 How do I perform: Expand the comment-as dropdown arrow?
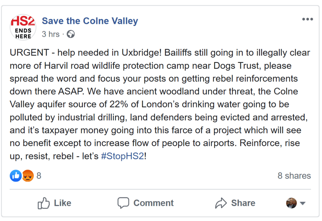tap(302, 203)
